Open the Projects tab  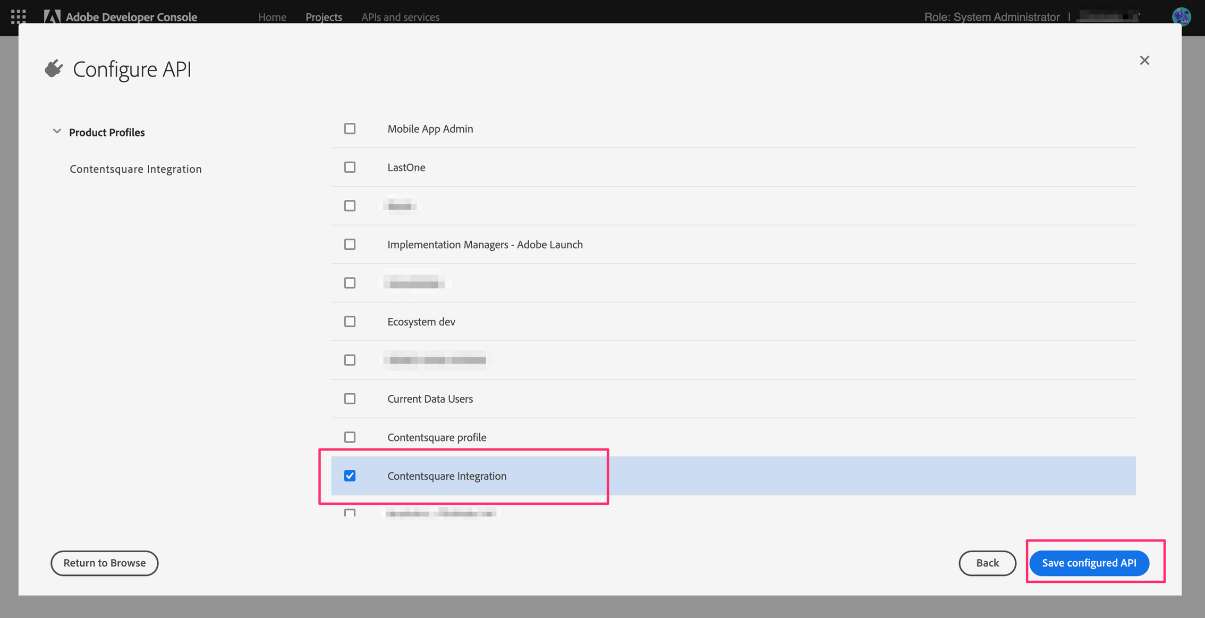[324, 17]
